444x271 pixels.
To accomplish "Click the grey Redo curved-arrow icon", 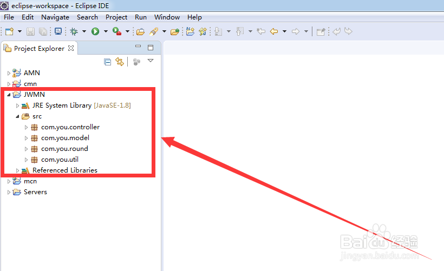I will click(348, 31).
